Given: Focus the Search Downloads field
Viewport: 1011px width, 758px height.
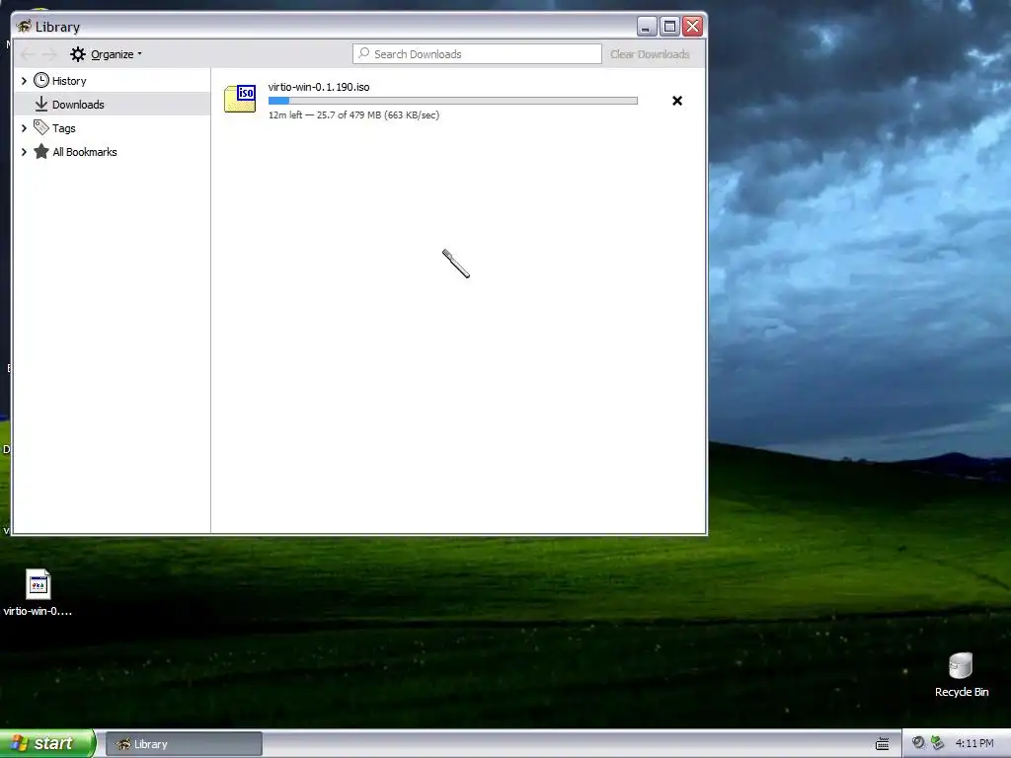Looking at the screenshot, I should [x=477, y=54].
